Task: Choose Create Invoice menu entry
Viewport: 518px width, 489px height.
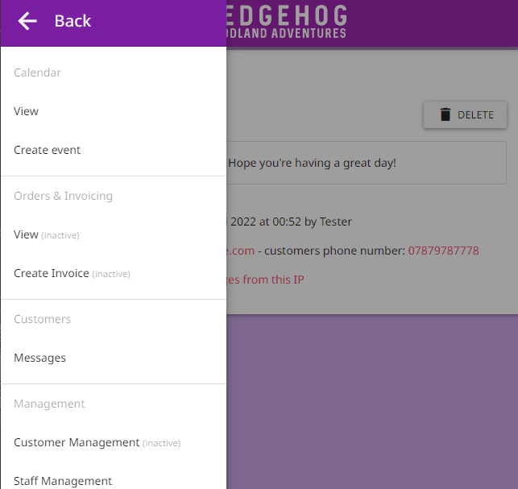Action: [52, 273]
